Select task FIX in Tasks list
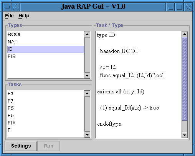Viewport: 195px width, 156px height. [46, 123]
